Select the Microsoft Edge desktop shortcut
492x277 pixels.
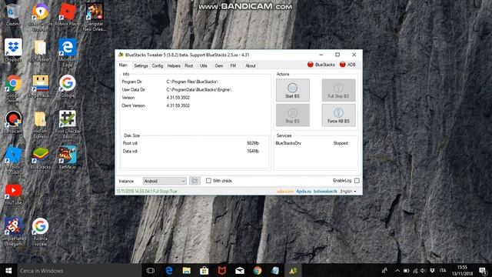coord(68,53)
